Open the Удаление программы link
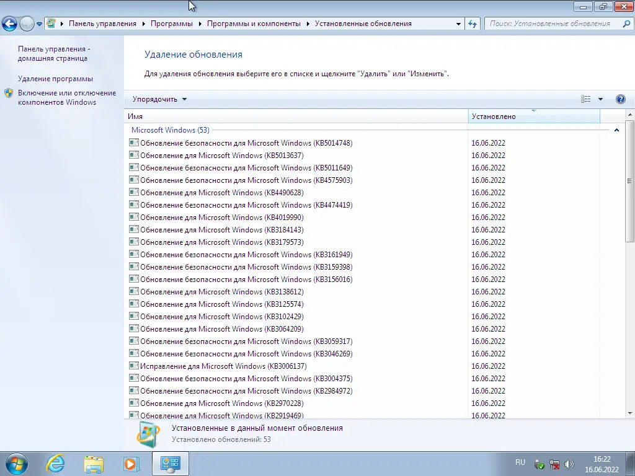Viewport: 635px width, 476px height. (55, 79)
